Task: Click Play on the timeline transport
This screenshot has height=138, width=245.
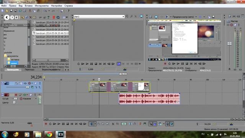Action: pos(59,124)
